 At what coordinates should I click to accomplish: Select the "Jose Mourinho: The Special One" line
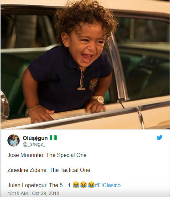point(47,155)
